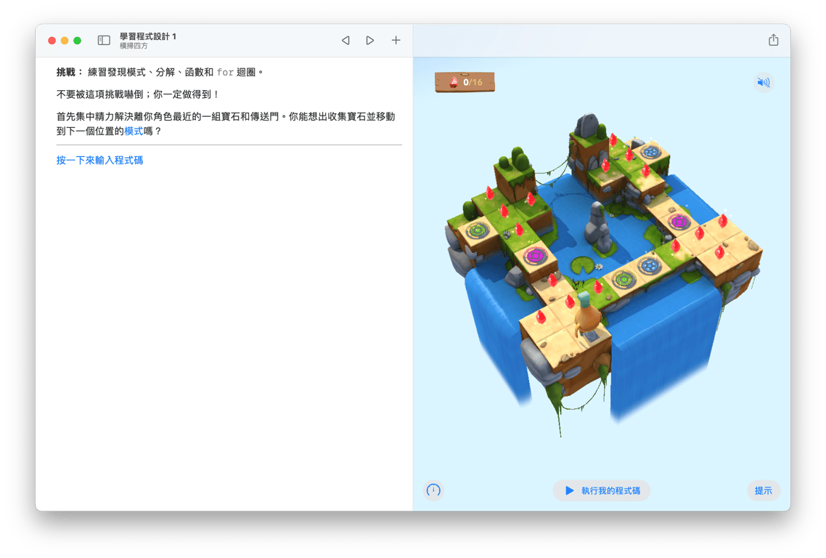Viewport: 826px width, 558px height.
Task: Open the speed timer icon
Action: click(x=433, y=490)
